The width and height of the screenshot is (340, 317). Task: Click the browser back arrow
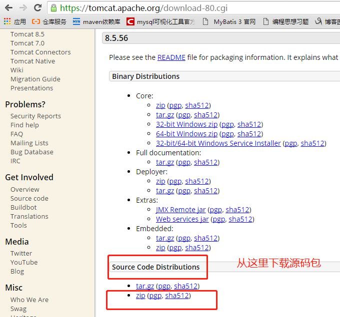coord(8,8)
